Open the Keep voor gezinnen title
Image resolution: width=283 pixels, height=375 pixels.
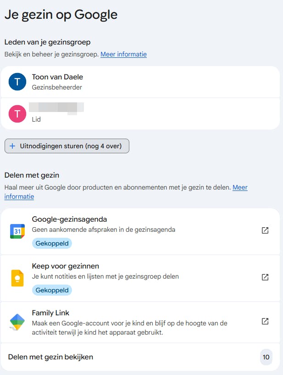tap(65, 266)
